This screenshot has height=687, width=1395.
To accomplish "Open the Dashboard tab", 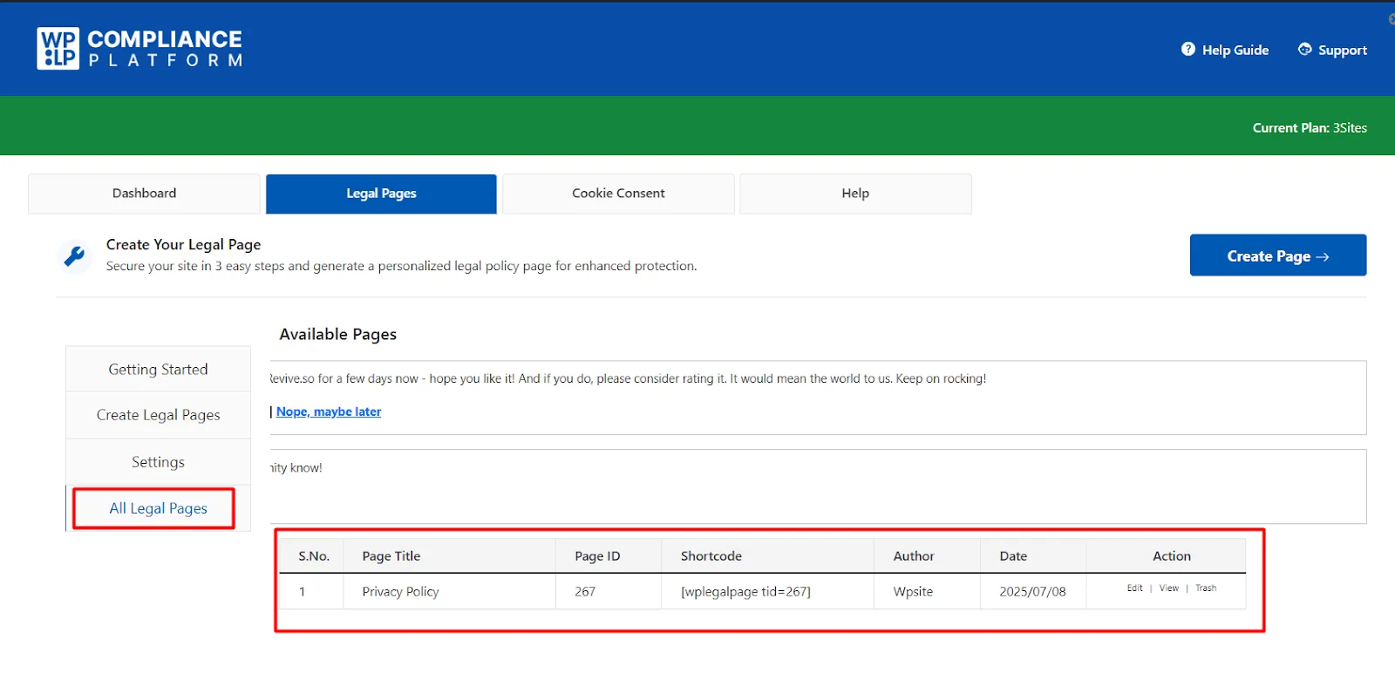I will tap(144, 194).
